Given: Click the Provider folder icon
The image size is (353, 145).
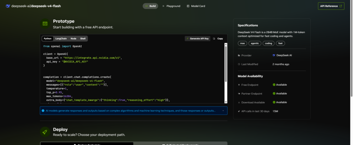Looking at the screenshot, I should point(239,55).
